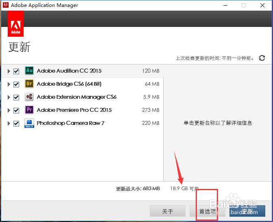Screen dimensions: 273x222
Task: Select the Adobe Premiere Pro CC 2015 name
Action: [74, 110]
